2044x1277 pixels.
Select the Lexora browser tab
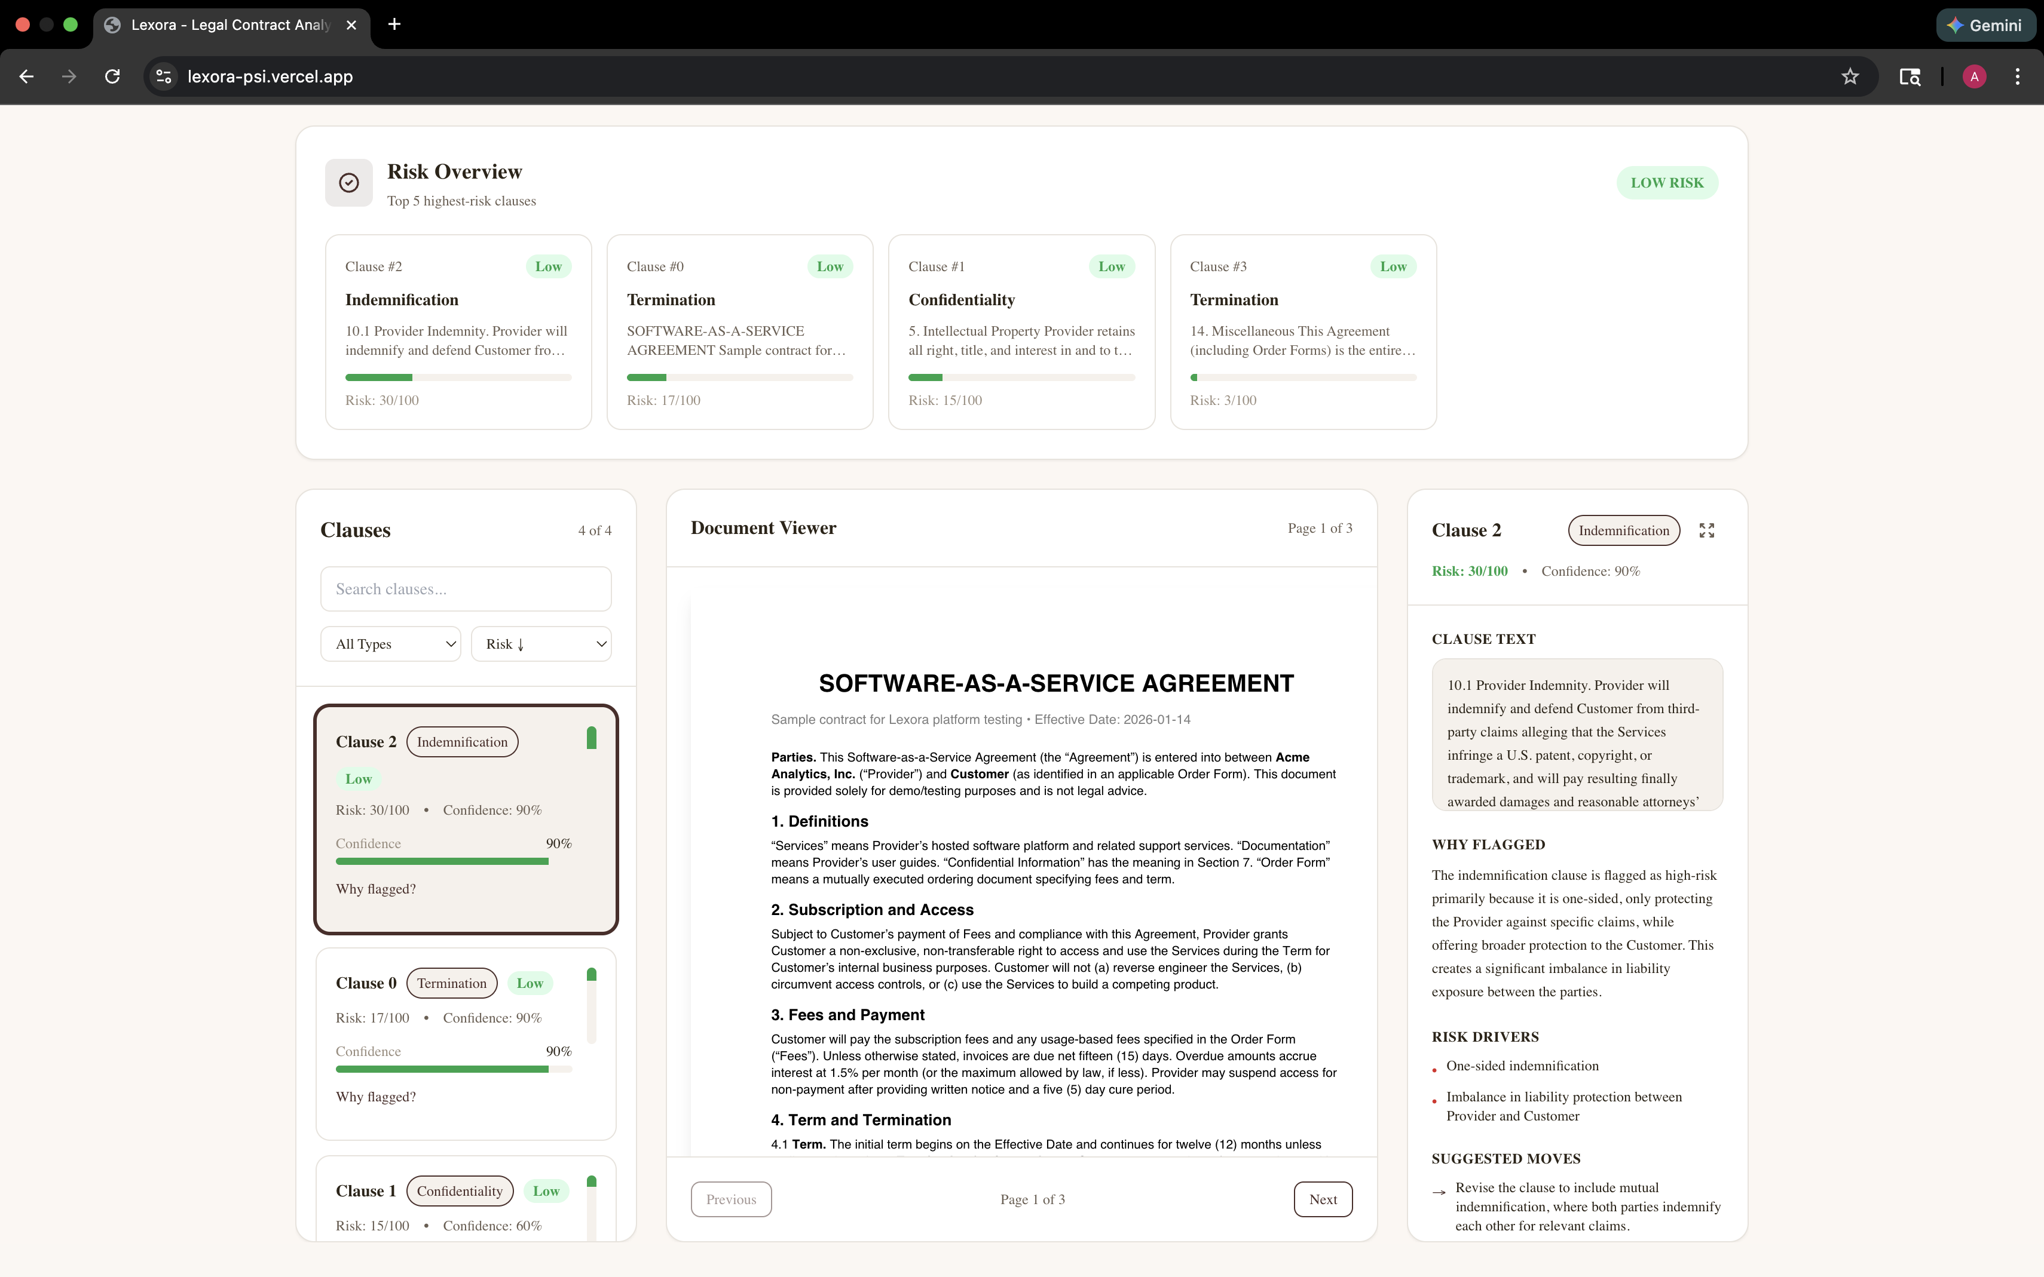click(x=230, y=25)
